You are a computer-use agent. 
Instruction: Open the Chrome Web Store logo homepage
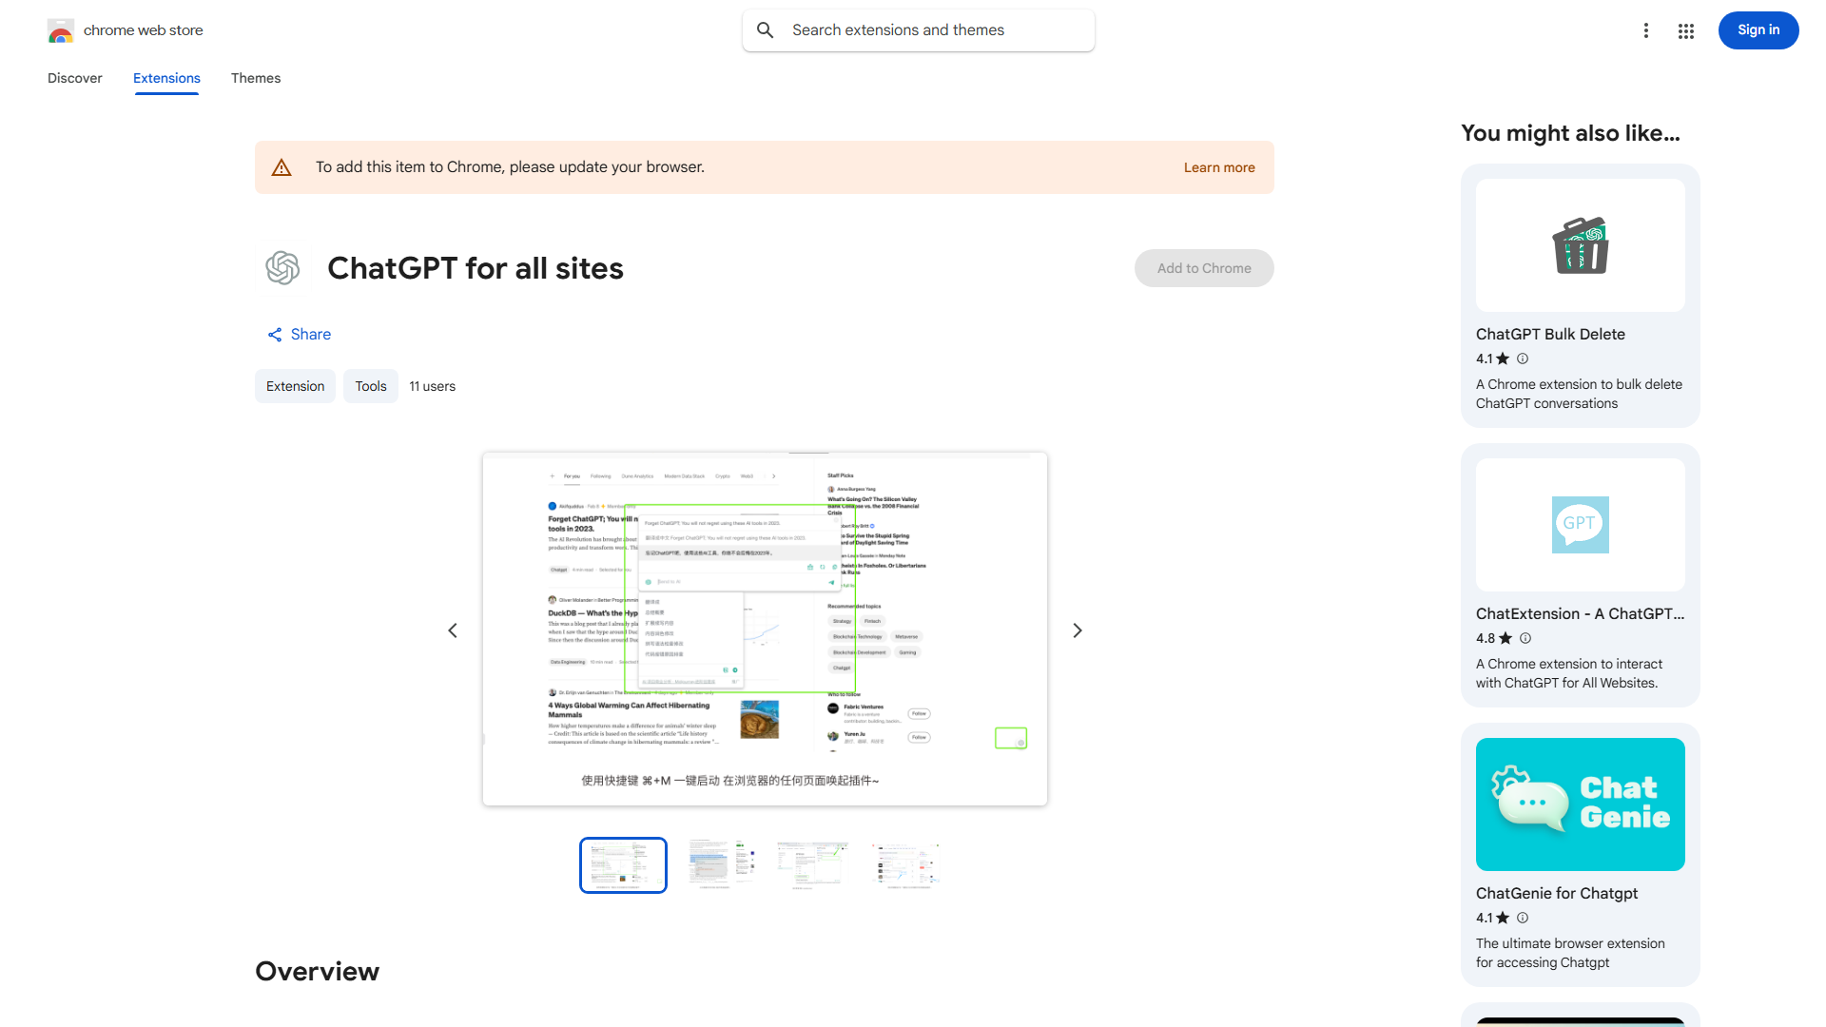[x=61, y=30]
